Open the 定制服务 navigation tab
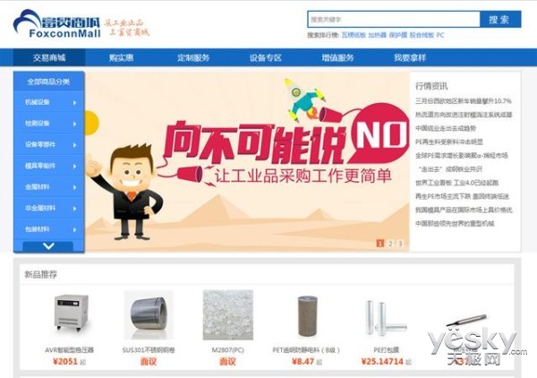The height and width of the screenshot is (378, 537). [193, 57]
